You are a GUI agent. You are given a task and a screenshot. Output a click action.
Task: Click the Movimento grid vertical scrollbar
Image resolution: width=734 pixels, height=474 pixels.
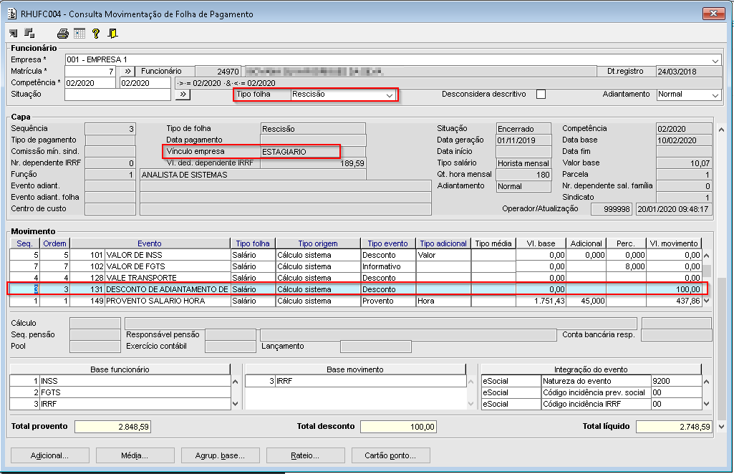[707, 272]
